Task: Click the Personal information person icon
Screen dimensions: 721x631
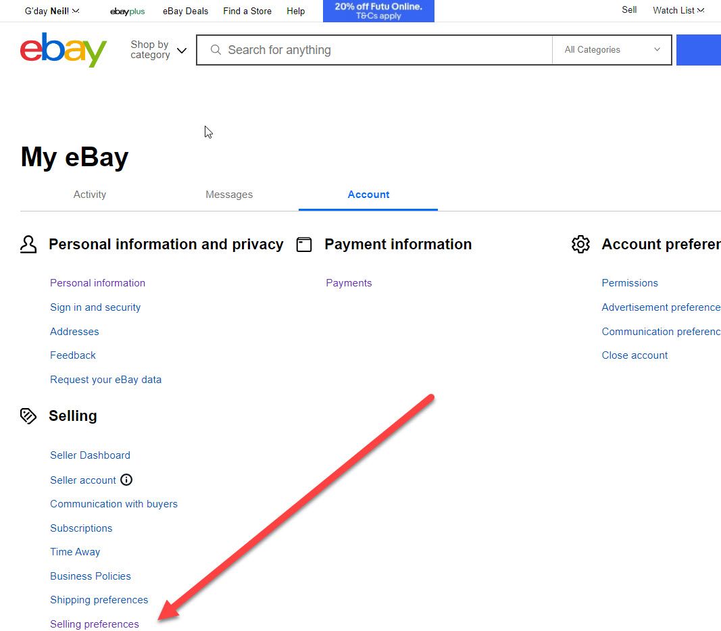Action: [x=28, y=244]
